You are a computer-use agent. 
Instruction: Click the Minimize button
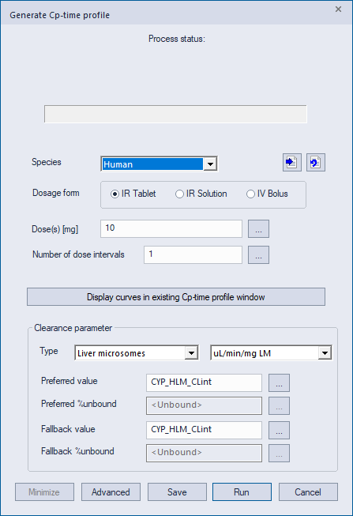click(x=44, y=492)
